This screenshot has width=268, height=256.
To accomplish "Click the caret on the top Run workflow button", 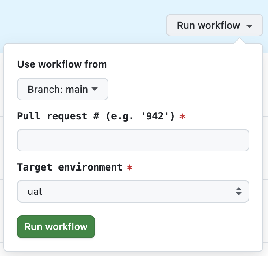I will click(x=249, y=26).
